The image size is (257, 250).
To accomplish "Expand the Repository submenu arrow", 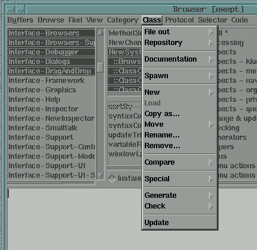I will [211, 43].
